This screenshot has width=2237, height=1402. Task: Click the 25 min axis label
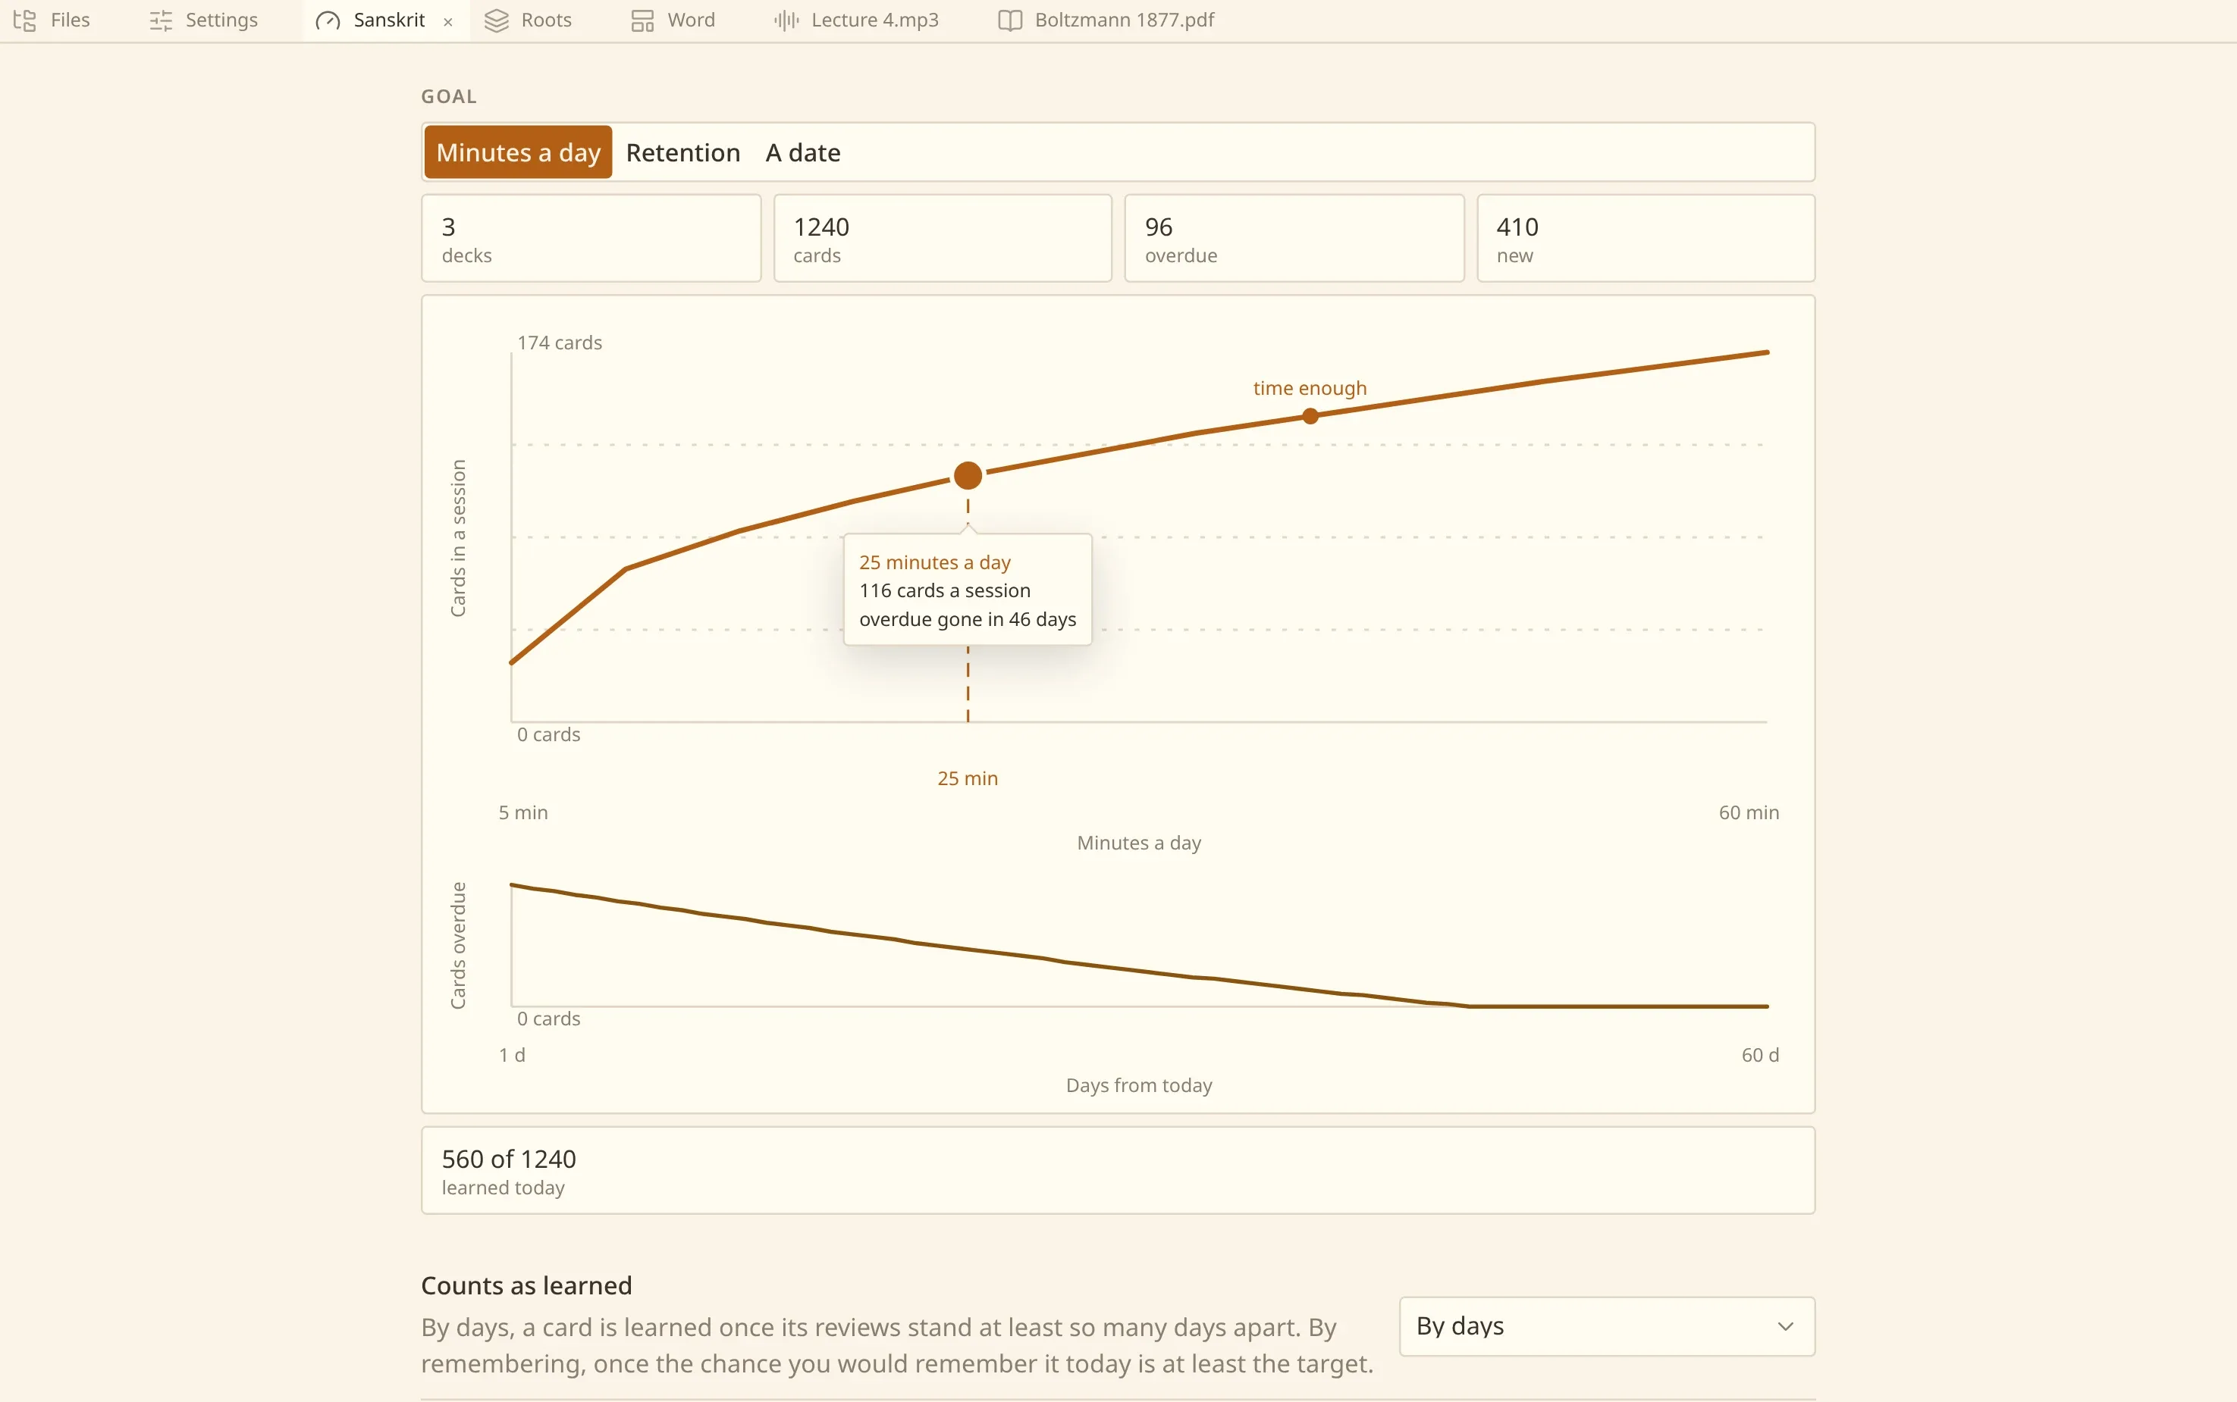click(x=968, y=778)
